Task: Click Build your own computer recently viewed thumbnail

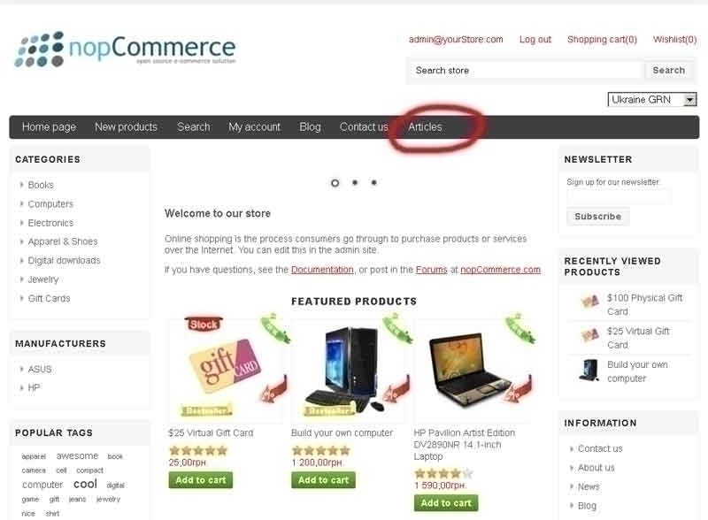Action: click(589, 371)
